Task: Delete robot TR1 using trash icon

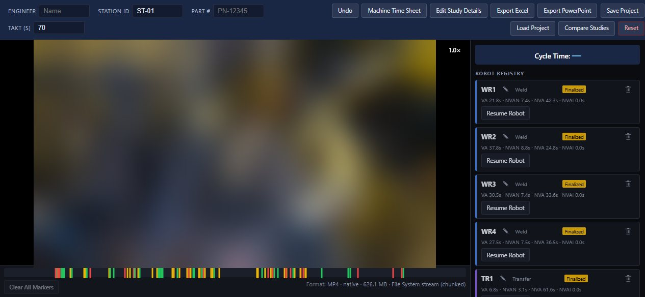Action: tap(628, 279)
